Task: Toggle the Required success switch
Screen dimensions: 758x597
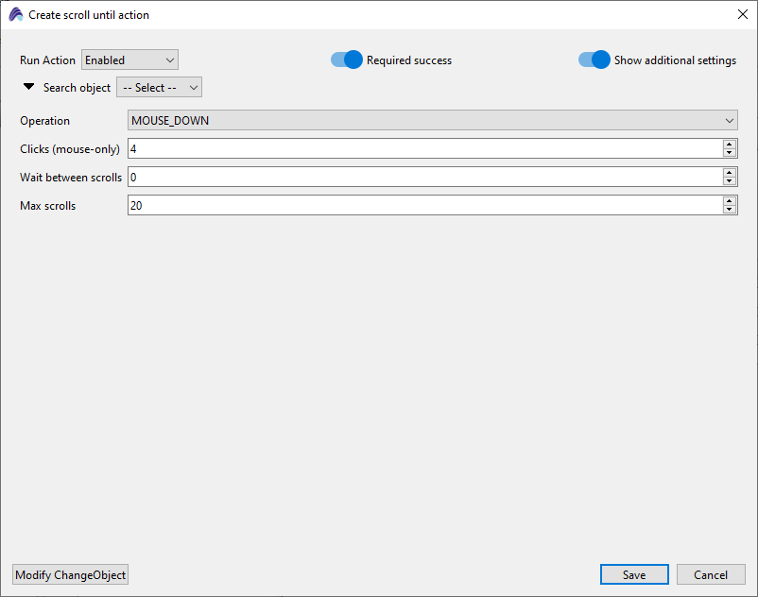Action: (347, 60)
